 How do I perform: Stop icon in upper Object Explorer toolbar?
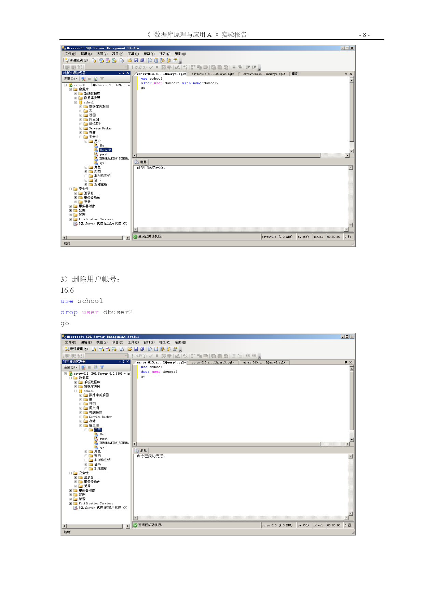point(90,79)
